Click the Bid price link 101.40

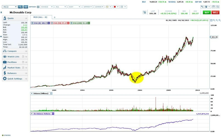coord(24,27)
